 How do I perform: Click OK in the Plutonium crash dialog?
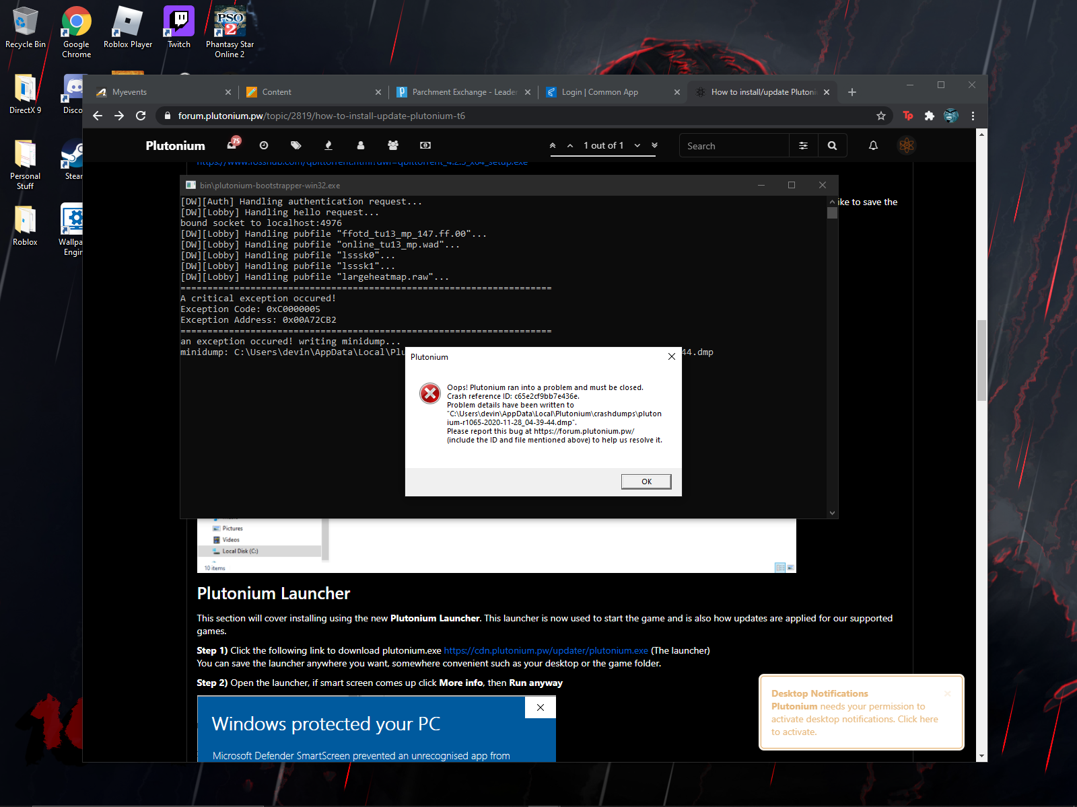click(x=646, y=482)
